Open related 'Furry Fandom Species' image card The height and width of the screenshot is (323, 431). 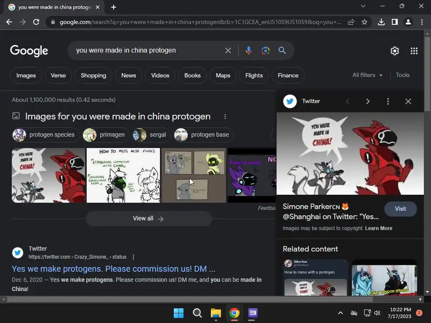tap(384, 278)
